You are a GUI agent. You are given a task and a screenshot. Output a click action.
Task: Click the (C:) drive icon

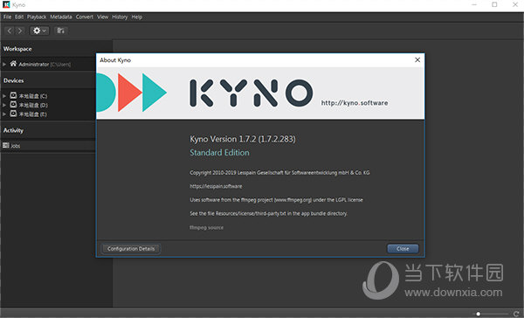(13, 95)
